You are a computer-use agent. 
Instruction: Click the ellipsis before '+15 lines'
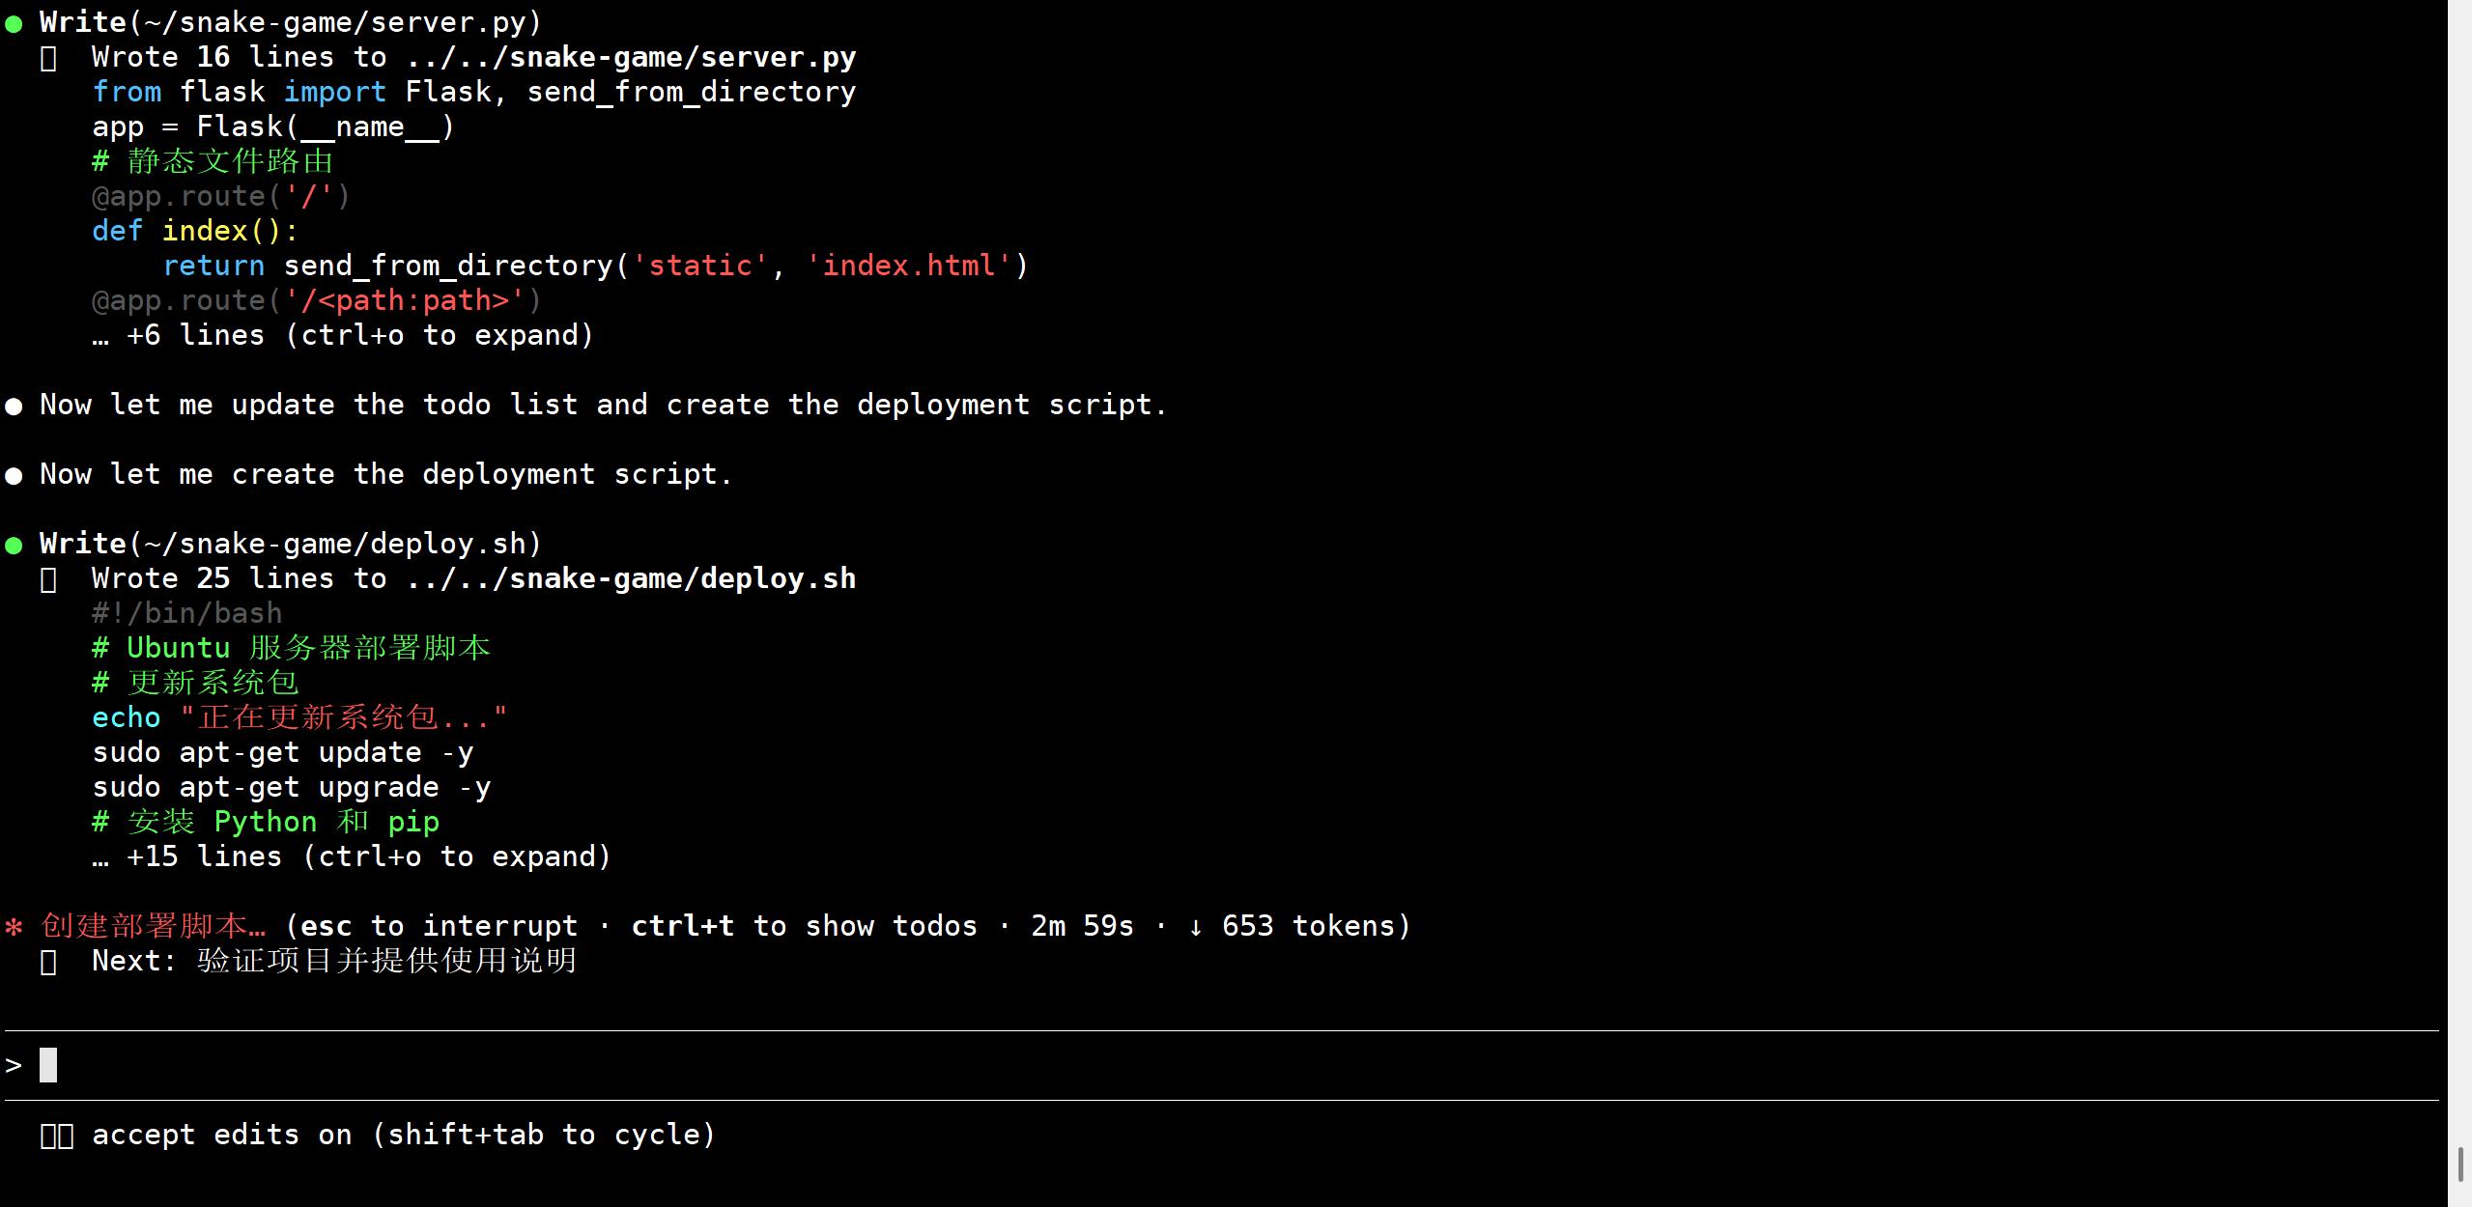pyautogui.click(x=100, y=858)
